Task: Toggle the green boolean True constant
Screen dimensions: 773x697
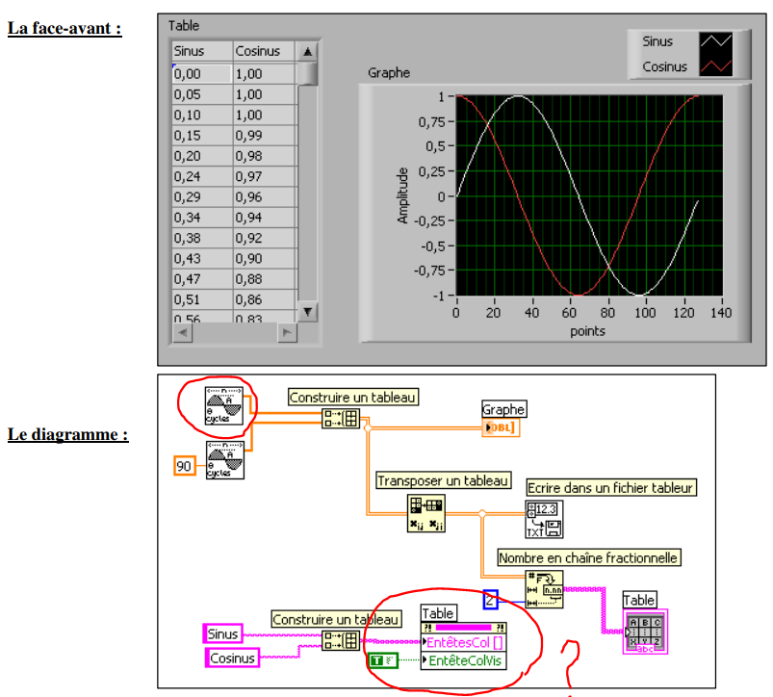Action: (x=382, y=660)
